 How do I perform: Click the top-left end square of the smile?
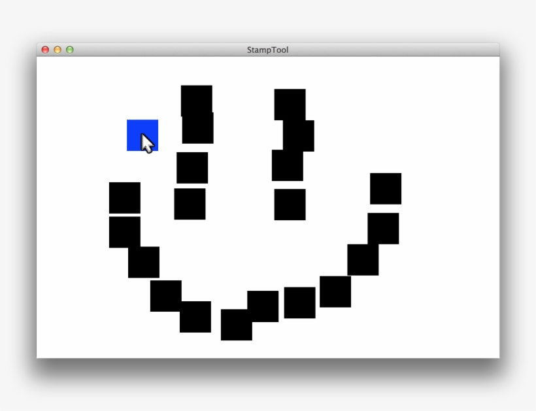124,197
